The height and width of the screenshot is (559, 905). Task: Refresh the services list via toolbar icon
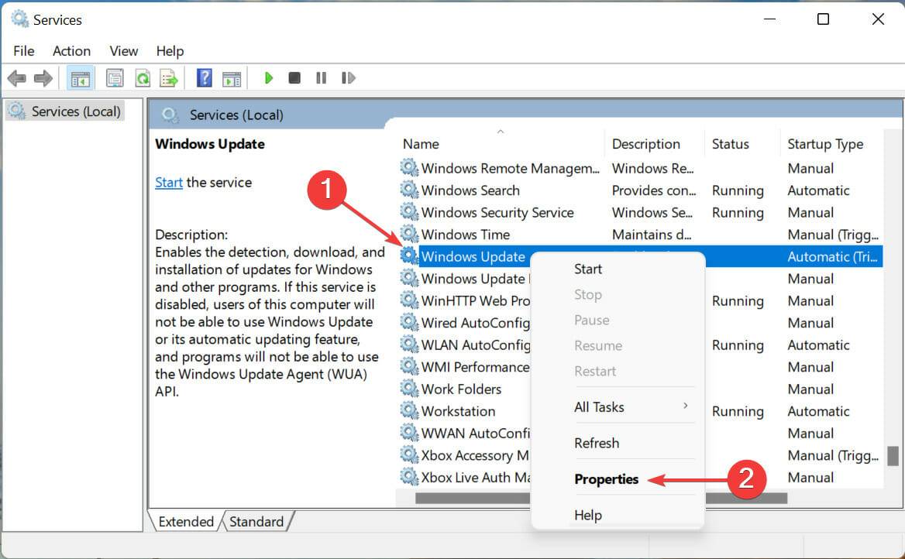pyautogui.click(x=142, y=77)
